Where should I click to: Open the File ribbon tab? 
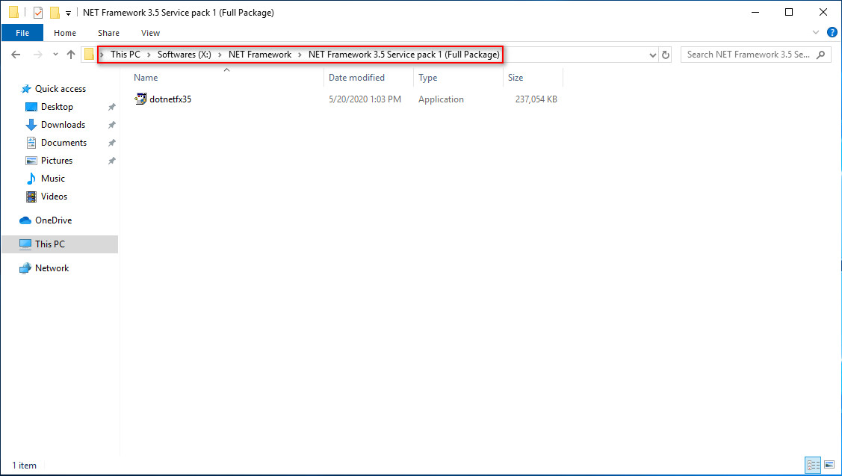click(22, 33)
